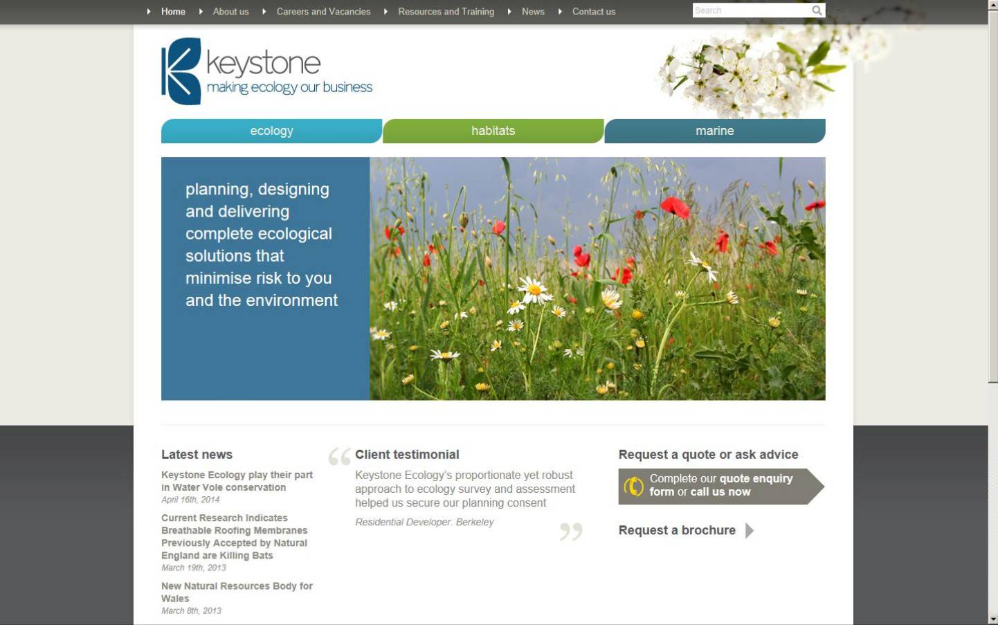
Task: Click the wildflower meadow banner image
Action: pyautogui.click(x=597, y=278)
